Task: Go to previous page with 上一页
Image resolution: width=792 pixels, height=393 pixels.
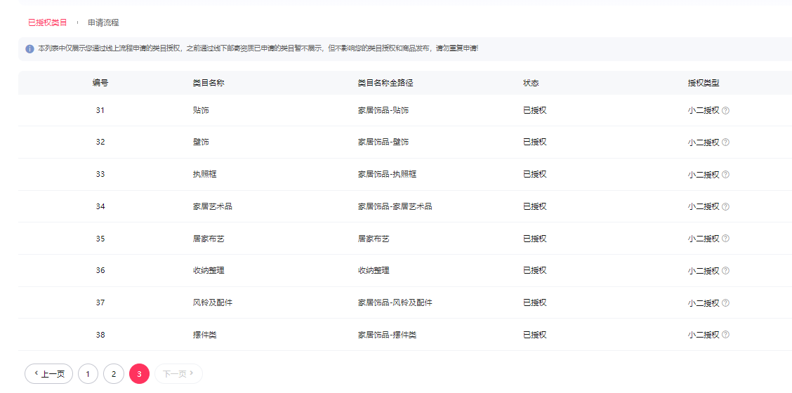Action: point(49,374)
